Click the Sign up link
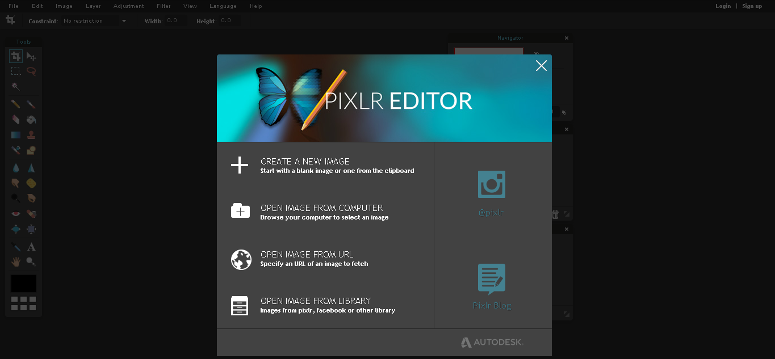The height and width of the screenshot is (359, 775). point(752,6)
